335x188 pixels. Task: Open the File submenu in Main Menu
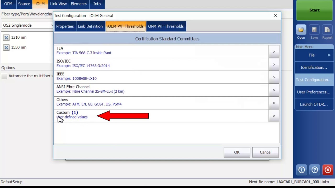click(314, 55)
